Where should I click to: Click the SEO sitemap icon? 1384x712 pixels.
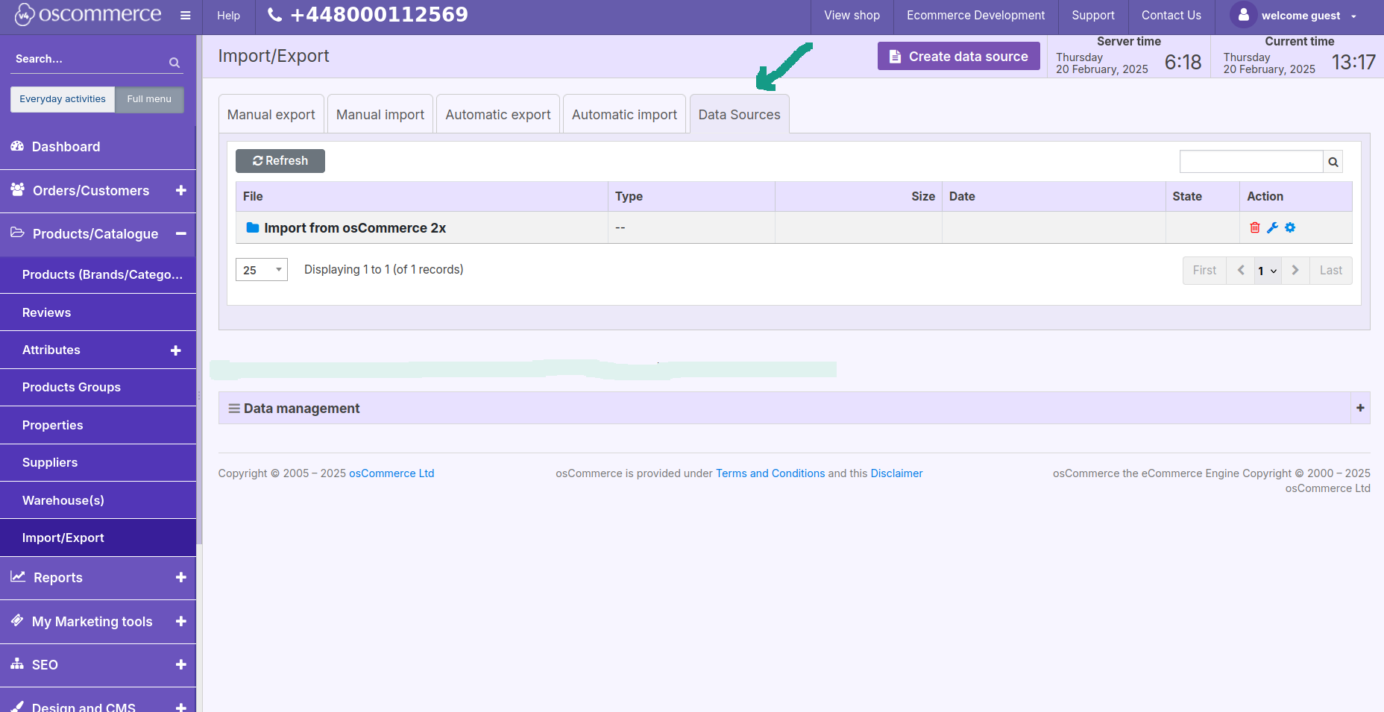point(17,664)
